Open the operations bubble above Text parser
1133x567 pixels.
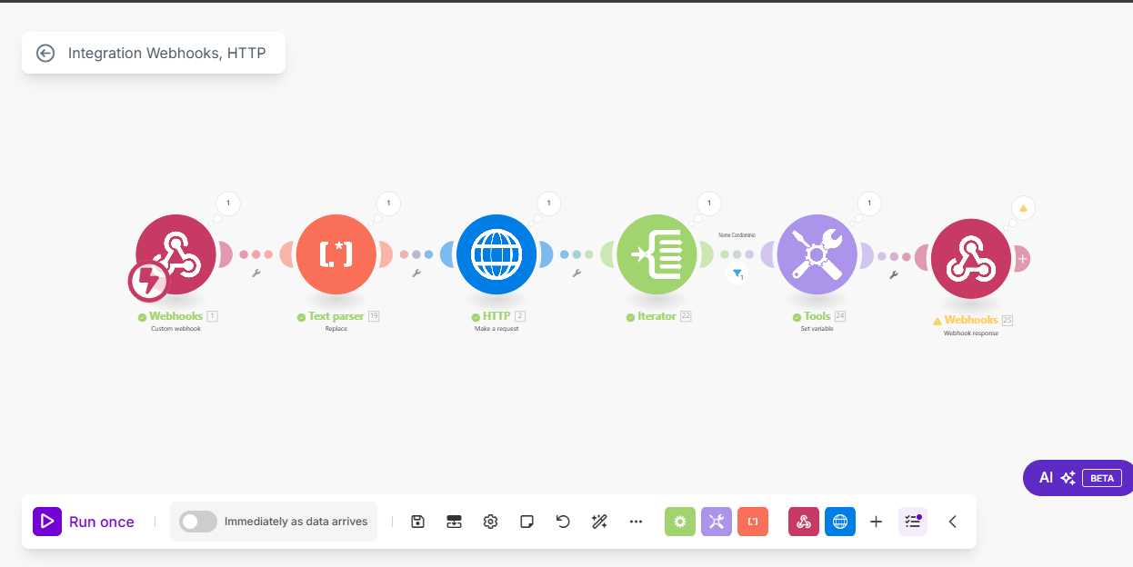tap(388, 204)
